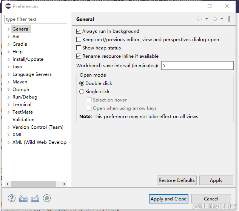
Task: Click the Restore Defaults button
Action: (177, 180)
